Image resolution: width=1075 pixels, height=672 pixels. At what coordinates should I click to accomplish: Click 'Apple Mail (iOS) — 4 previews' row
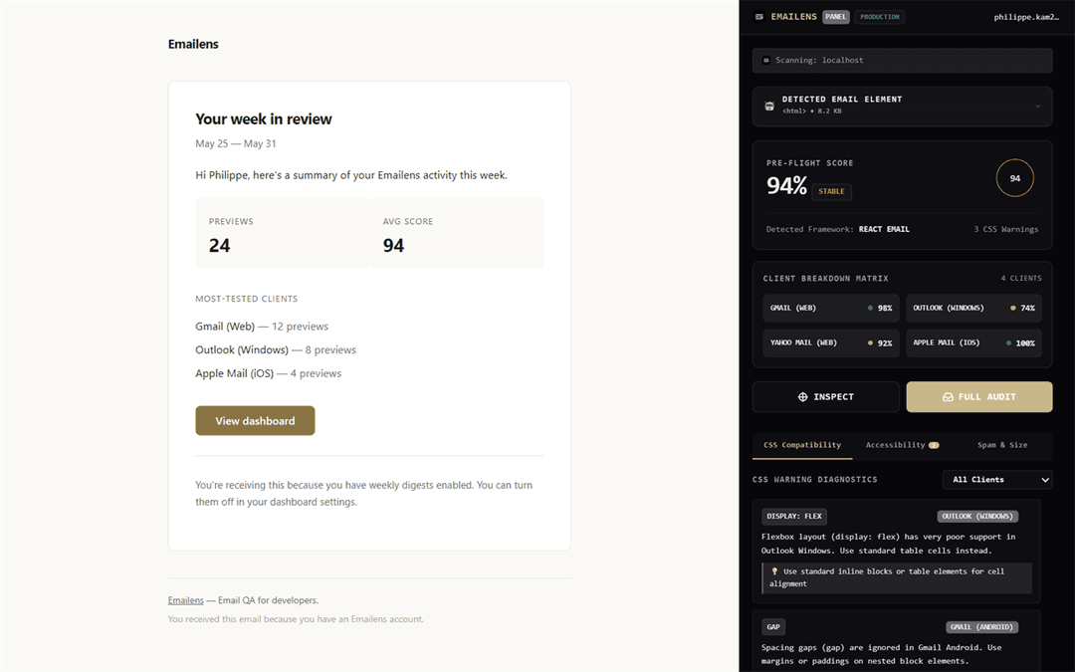268,373
